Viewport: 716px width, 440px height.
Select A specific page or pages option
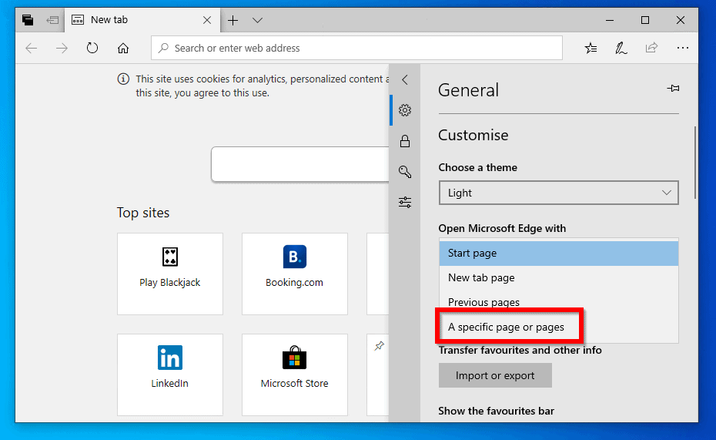coord(558,327)
